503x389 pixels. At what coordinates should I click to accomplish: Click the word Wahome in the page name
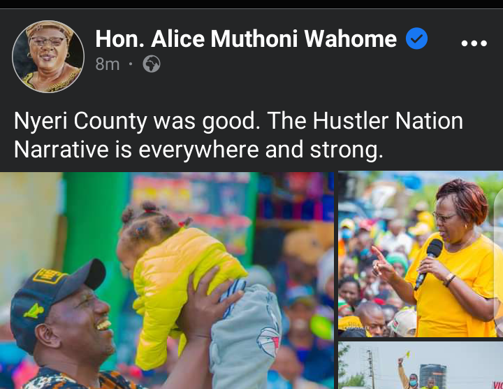coord(351,38)
